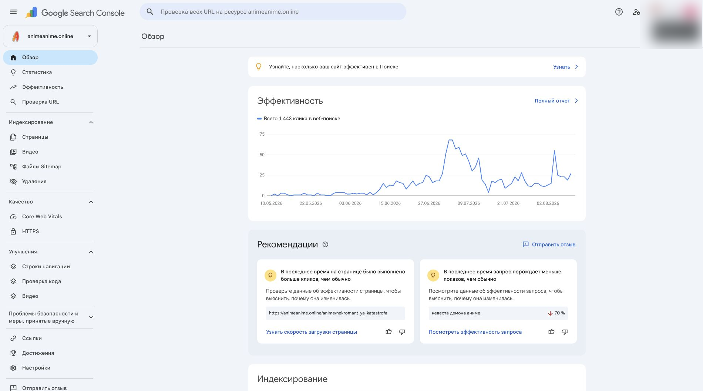Click the search magnifier icon in URL bar
This screenshot has height=391, width=703.
pos(150,12)
